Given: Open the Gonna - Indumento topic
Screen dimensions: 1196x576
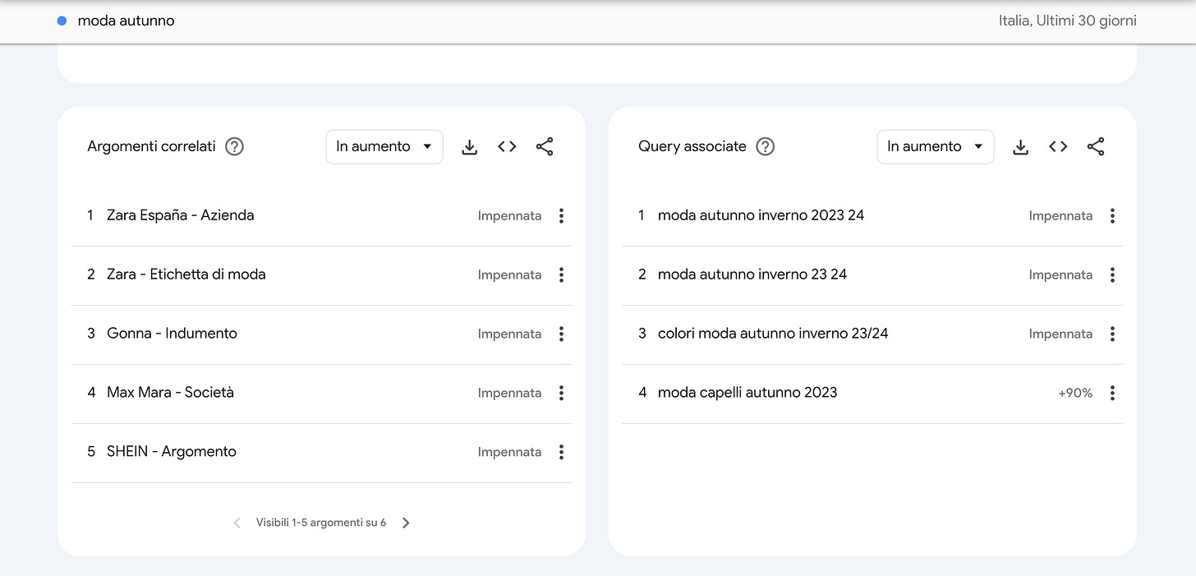Looking at the screenshot, I should point(172,334).
